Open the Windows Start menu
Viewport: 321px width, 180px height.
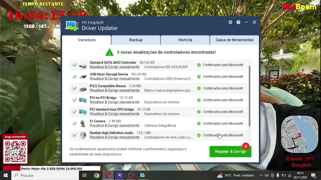click(x=5, y=175)
